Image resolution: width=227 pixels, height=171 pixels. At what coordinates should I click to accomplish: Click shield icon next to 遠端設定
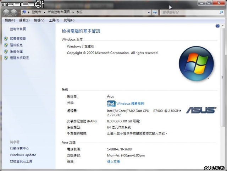click(6, 45)
